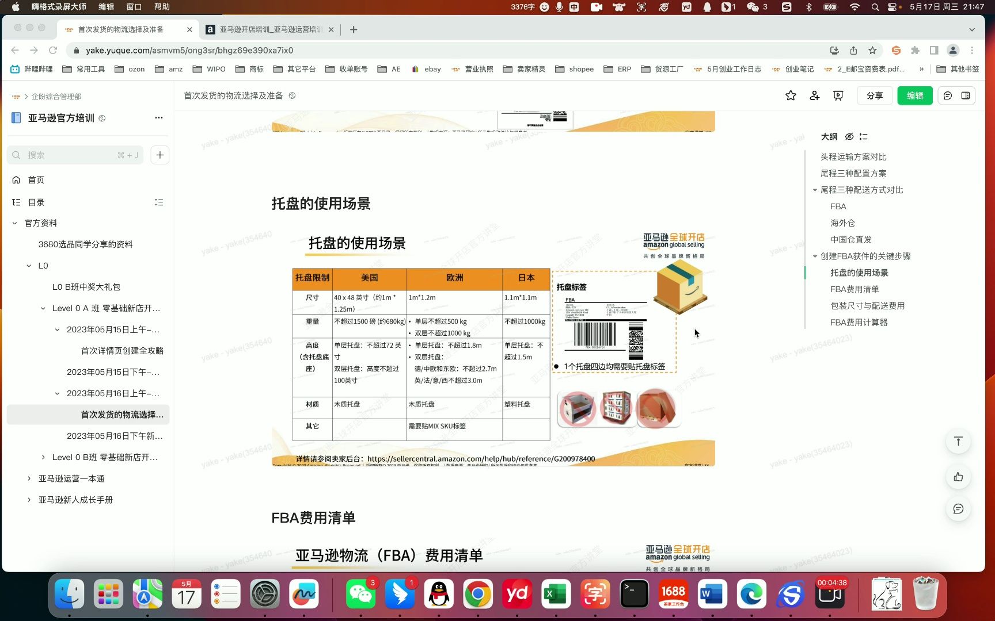Go to 海外仓 outline entry
The width and height of the screenshot is (995, 621).
coord(842,223)
